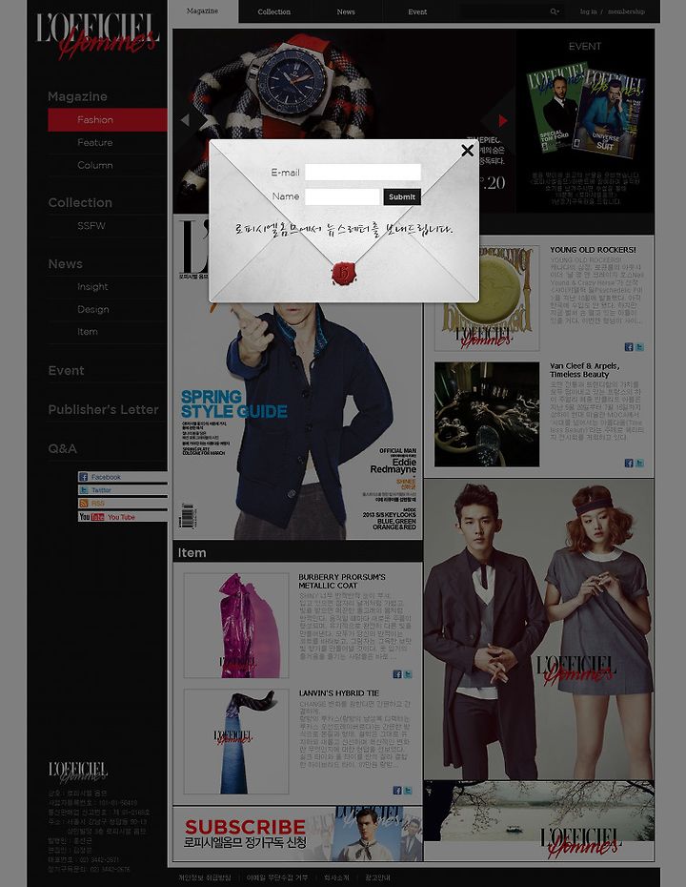Image resolution: width=686 pixels, height=887 pixels.
Task: Submit the newsletter form
Action: (x=402, y=196)
